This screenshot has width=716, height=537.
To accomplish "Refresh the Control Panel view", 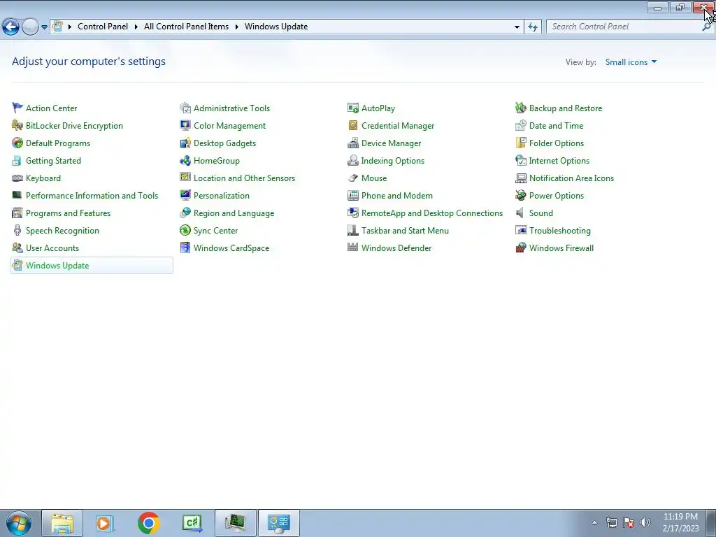I will point(532,27).
